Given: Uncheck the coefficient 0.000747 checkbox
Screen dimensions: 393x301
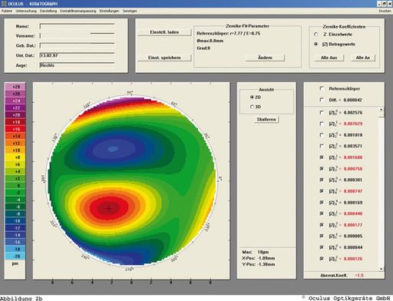Looking at the screenshot, I should (322, 191).
